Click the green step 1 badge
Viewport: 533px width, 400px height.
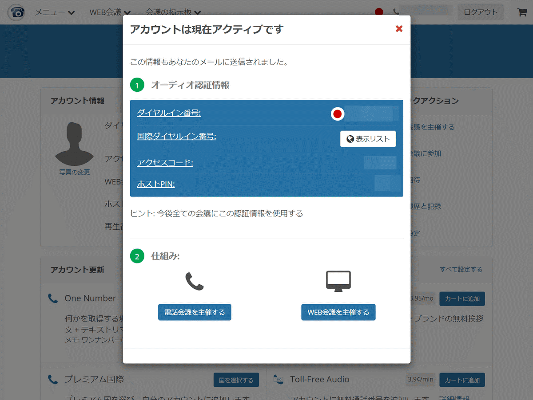[137, 85]
